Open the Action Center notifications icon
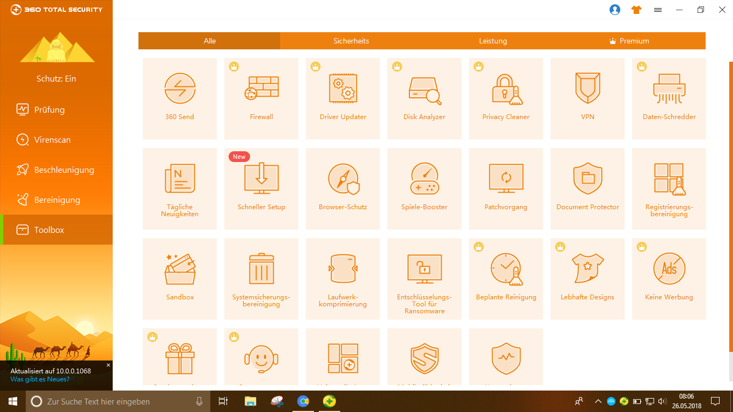The image size is (733, 412). [x=715, y=401]
